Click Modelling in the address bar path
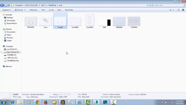 coord(52,5)
